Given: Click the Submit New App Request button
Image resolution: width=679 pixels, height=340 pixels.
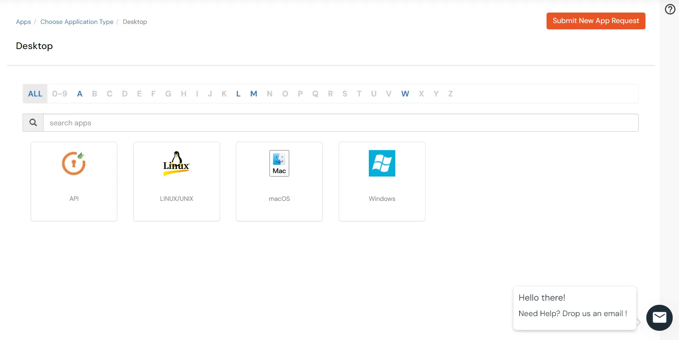Looking at the screenshot, I should pos(596,21).
